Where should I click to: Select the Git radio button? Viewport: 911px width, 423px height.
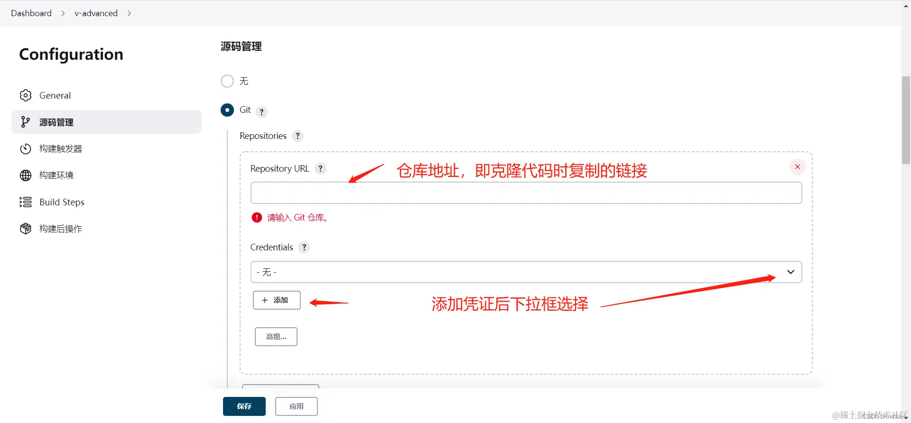pos(227,110)
